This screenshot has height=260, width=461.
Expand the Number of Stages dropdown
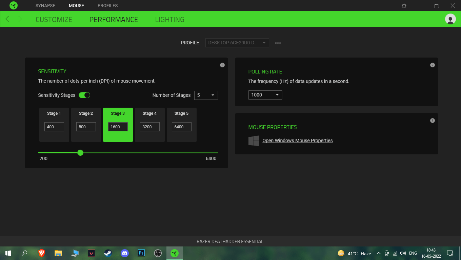click(x=206, y=95)
